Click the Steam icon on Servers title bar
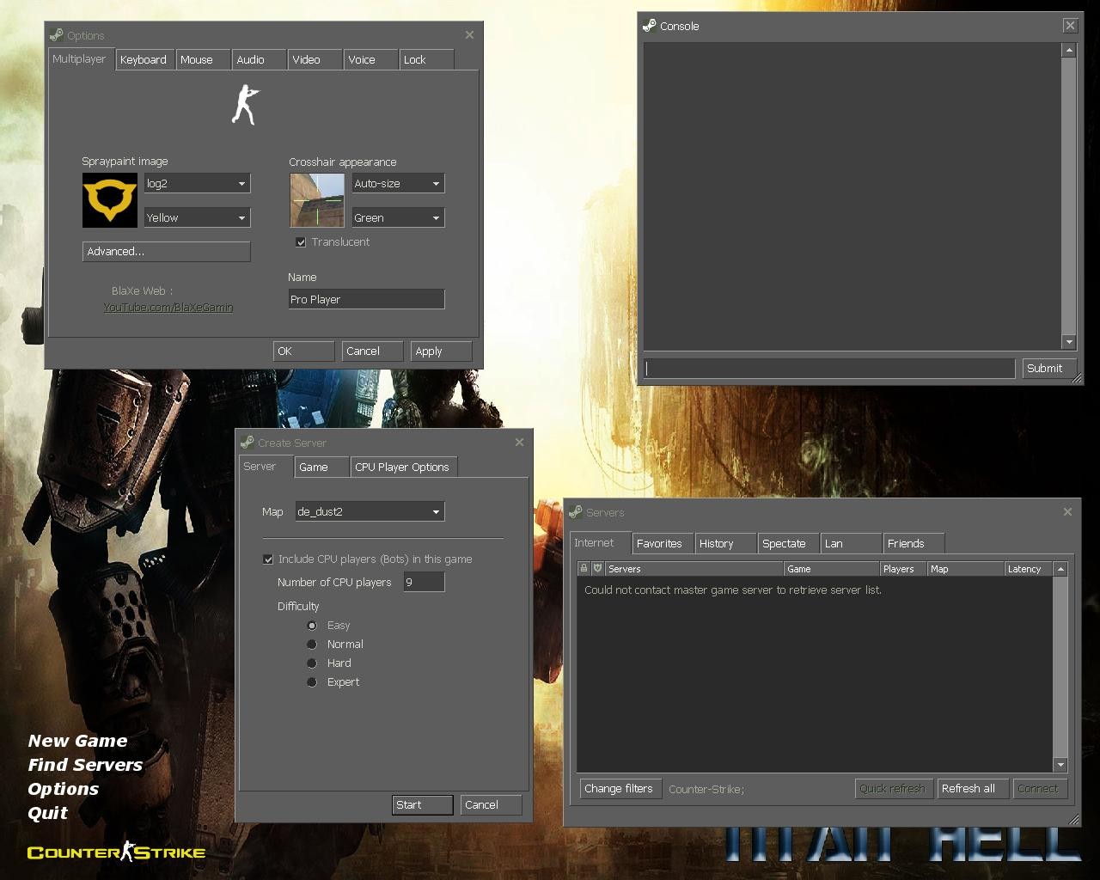The height and width of the screenshot is (880, 1100). pyautogui.click(x=577, y=512)
